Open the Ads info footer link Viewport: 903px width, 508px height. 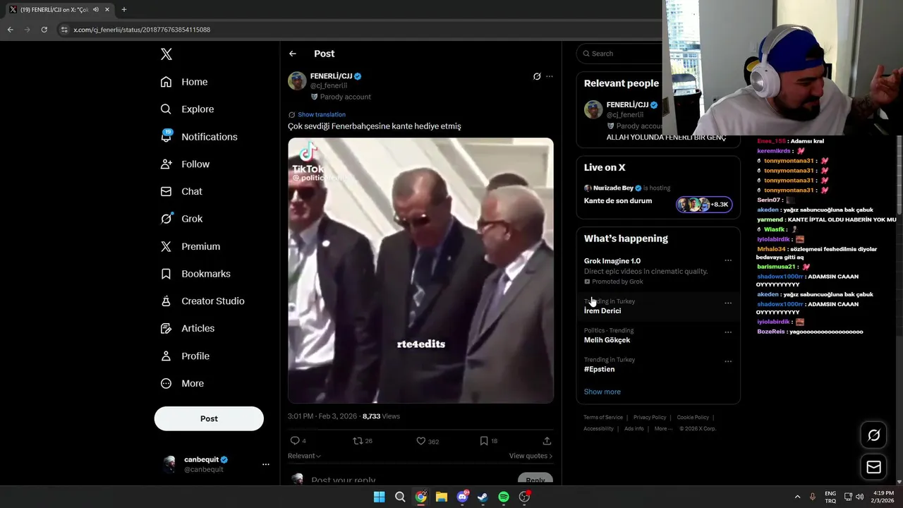click(x=634, y=429)
